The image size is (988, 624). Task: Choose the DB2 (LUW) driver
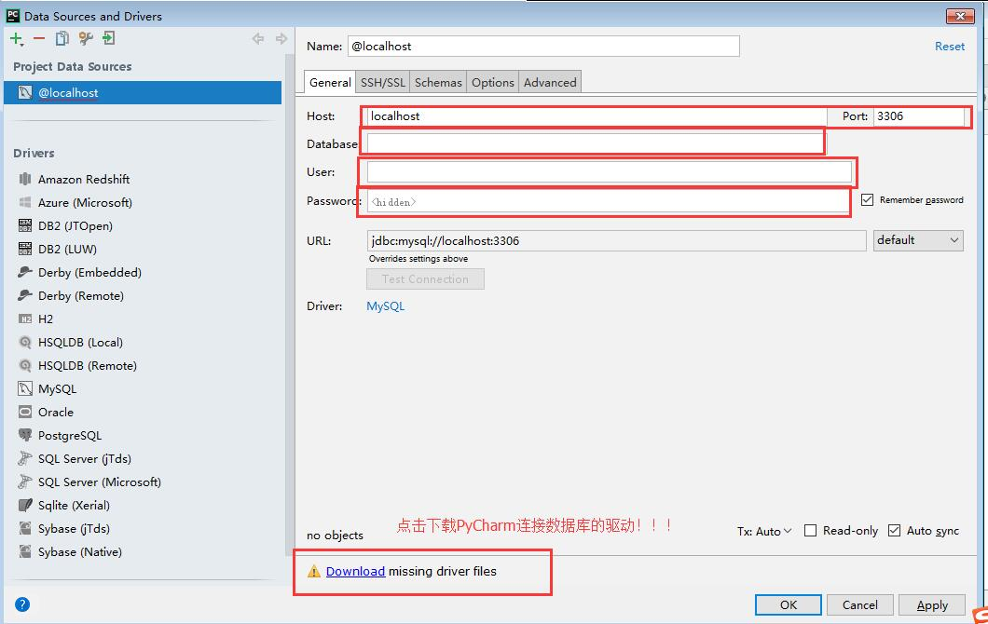point(67,250)
